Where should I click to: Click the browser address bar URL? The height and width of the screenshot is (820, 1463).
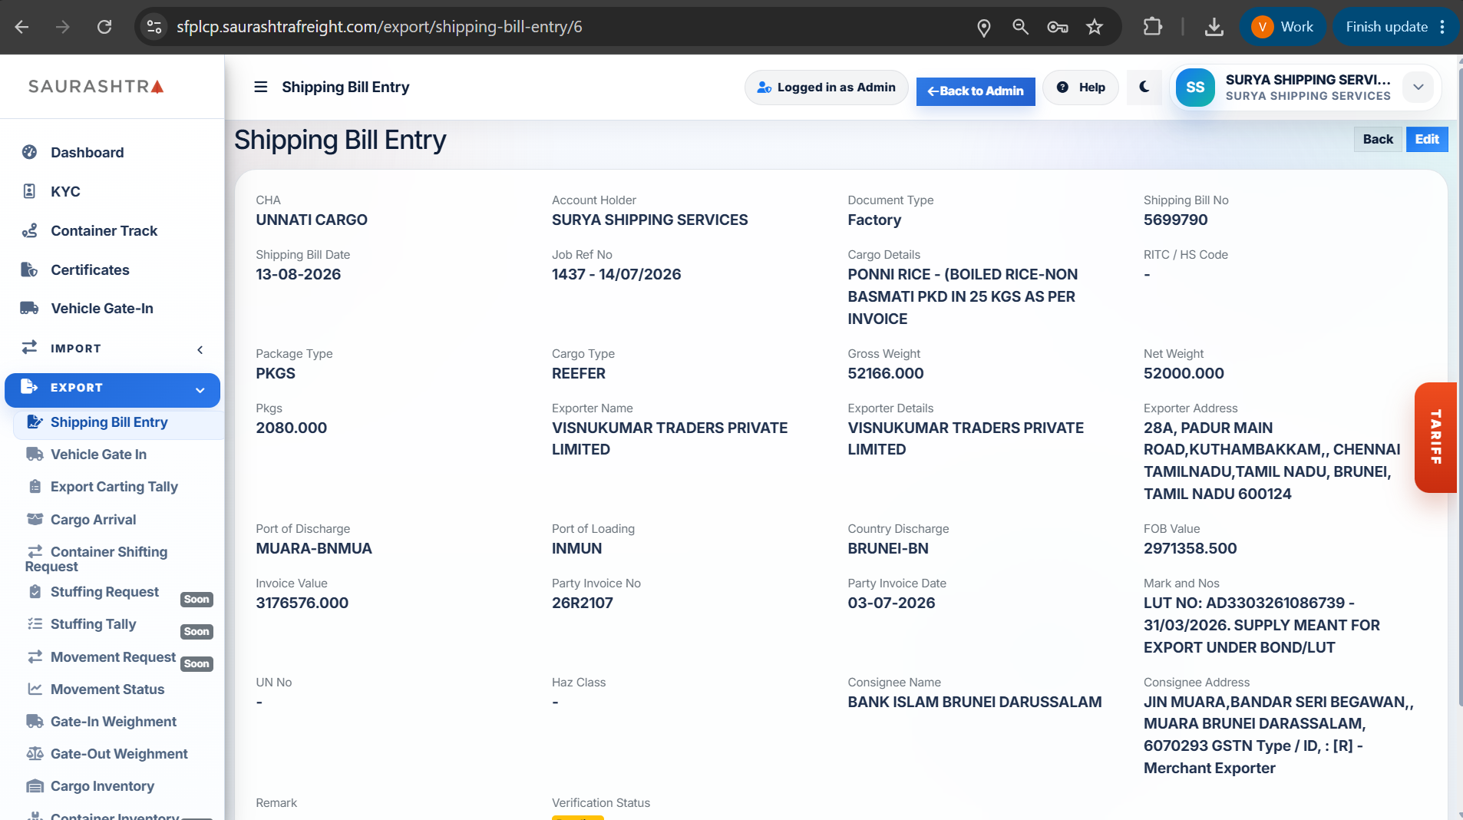379,27
